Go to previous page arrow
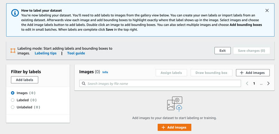Screen dimensions: 279x134 tap(247, 84)
